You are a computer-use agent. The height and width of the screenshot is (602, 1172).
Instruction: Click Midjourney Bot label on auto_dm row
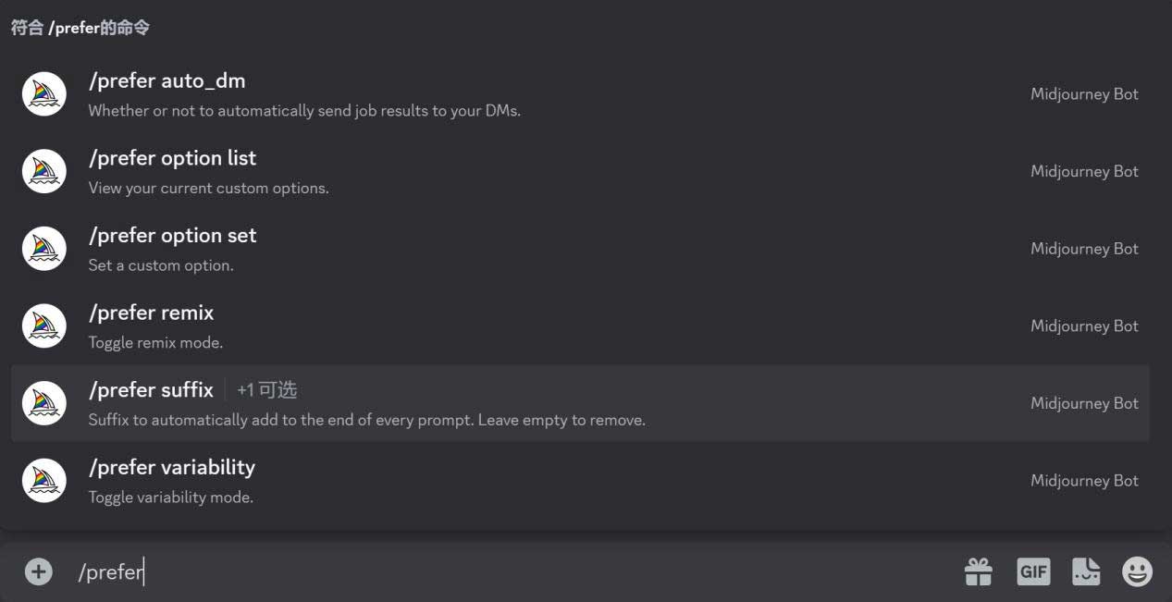[1084, 94]
